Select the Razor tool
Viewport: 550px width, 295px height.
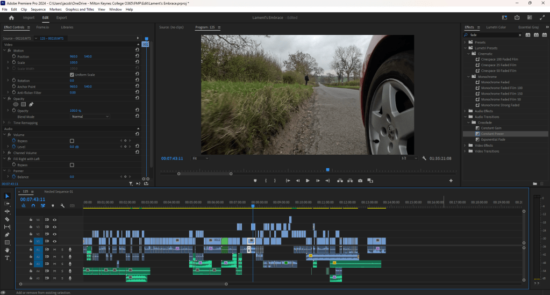click(8, 219)
